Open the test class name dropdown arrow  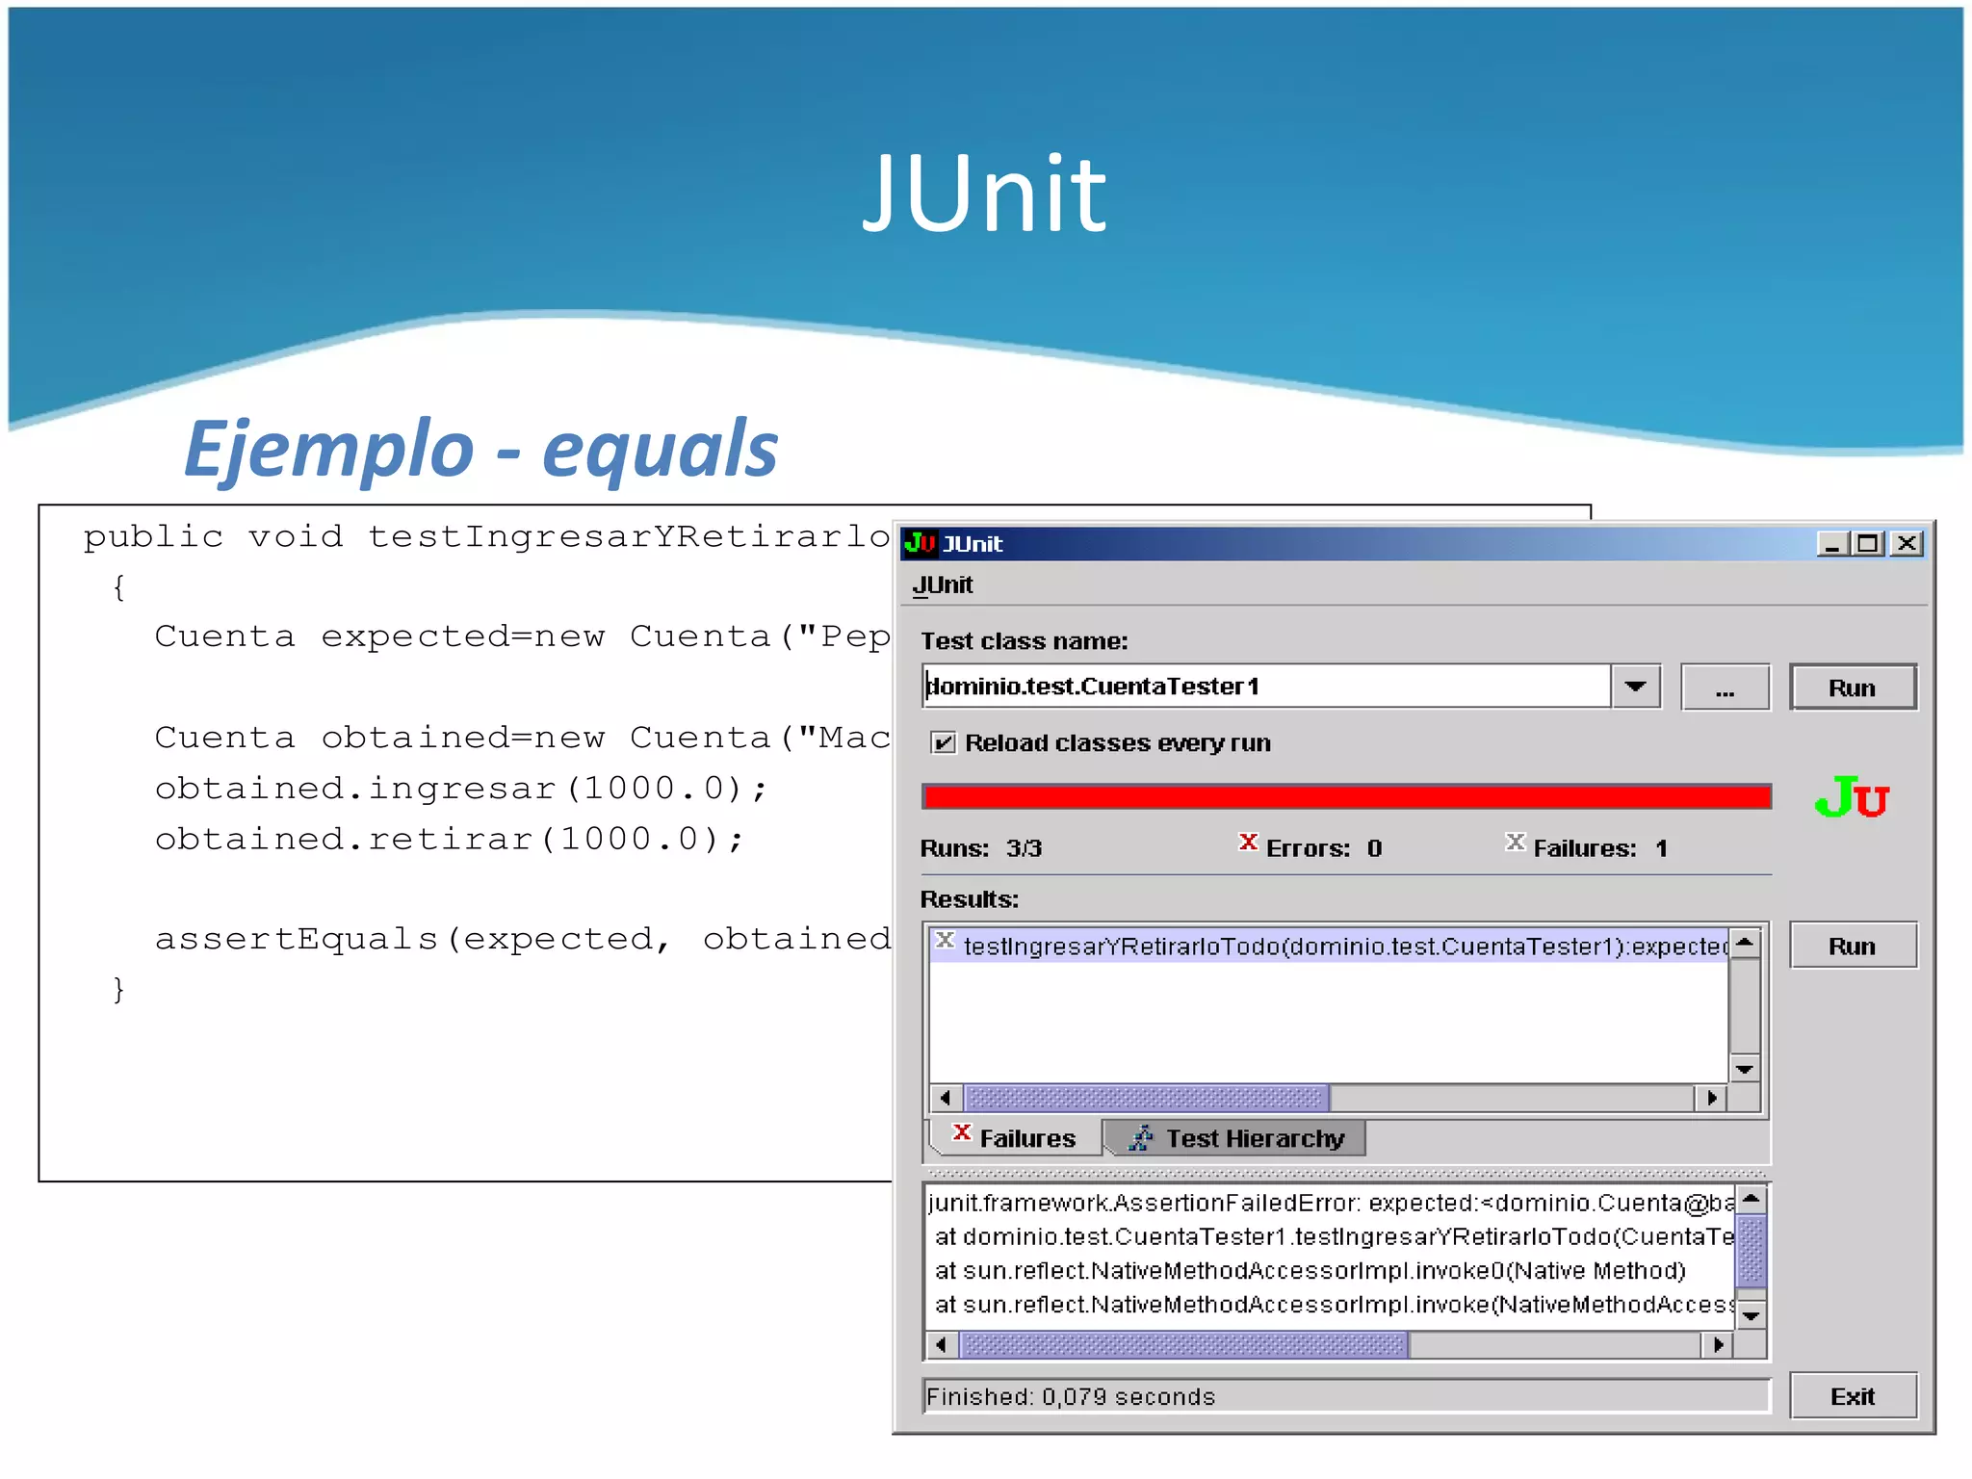[x=1635, y=687]
